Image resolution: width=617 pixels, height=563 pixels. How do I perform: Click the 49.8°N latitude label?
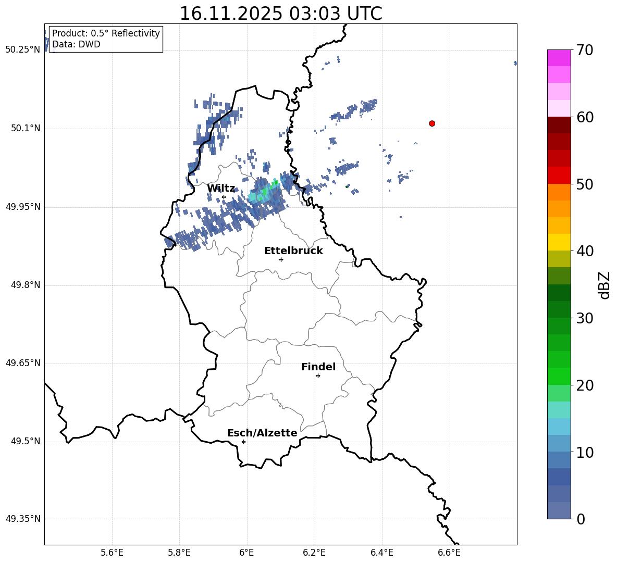(x=26, y=285)
